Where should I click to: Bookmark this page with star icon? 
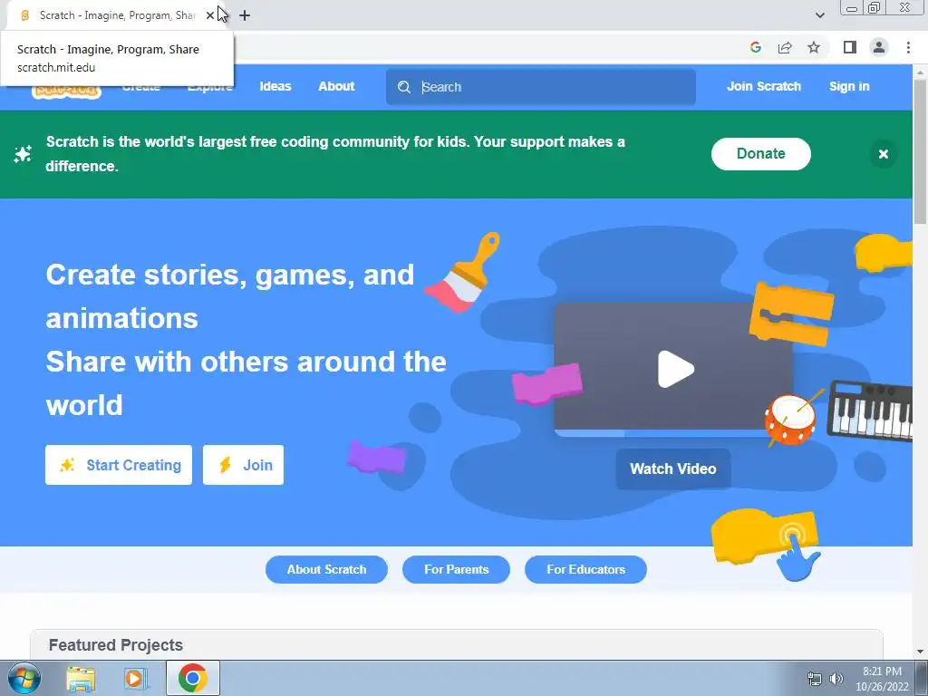click(x=814, y=47)
